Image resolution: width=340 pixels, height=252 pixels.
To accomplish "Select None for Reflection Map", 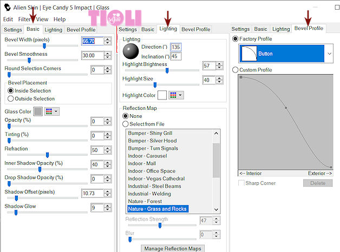I will [x=125, y=116].
